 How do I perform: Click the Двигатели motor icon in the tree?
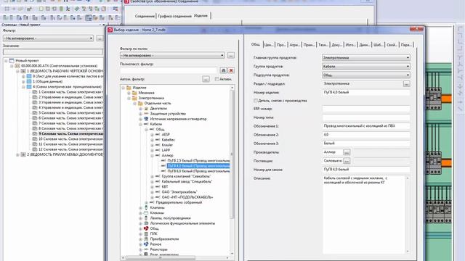(x=146, y=109)
